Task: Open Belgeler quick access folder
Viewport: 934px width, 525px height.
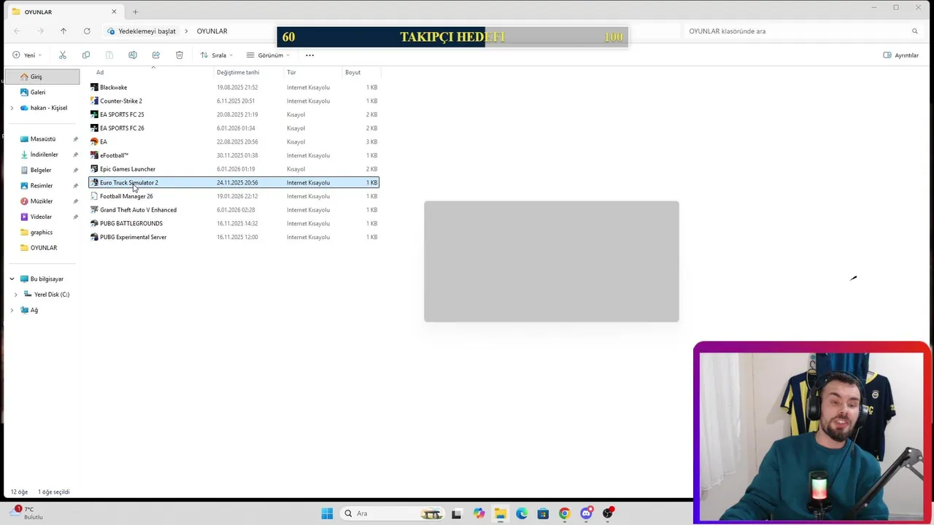Action: (42, 170)
